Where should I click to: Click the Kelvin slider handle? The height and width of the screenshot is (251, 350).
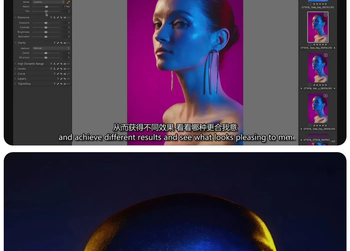click(x=46, y=7)
